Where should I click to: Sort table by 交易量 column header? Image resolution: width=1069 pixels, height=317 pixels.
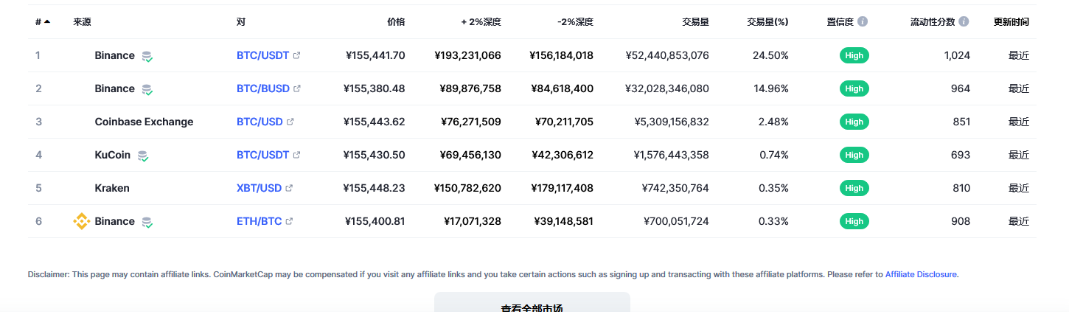[x=695, y=22]
